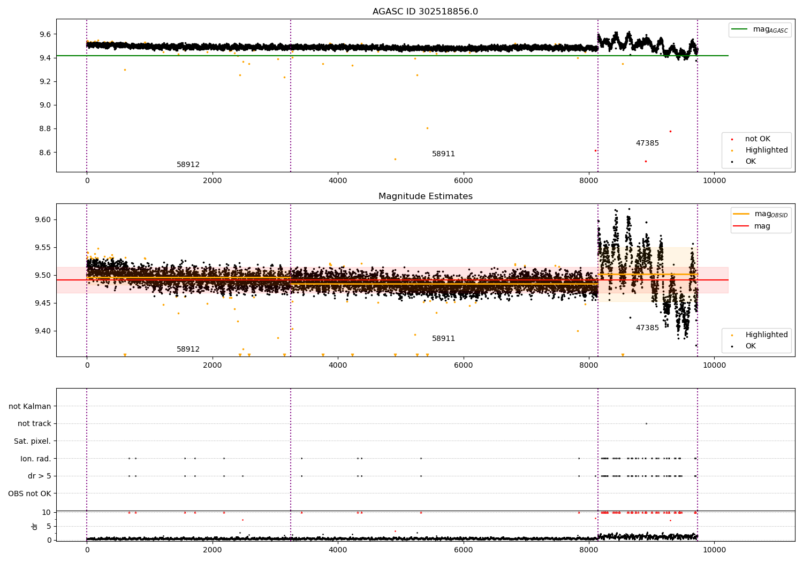Viewport: 803px width, 562px height.
Task: Click x-axis tick 10000 in bottom plot
Action: (x=714, y=550)
